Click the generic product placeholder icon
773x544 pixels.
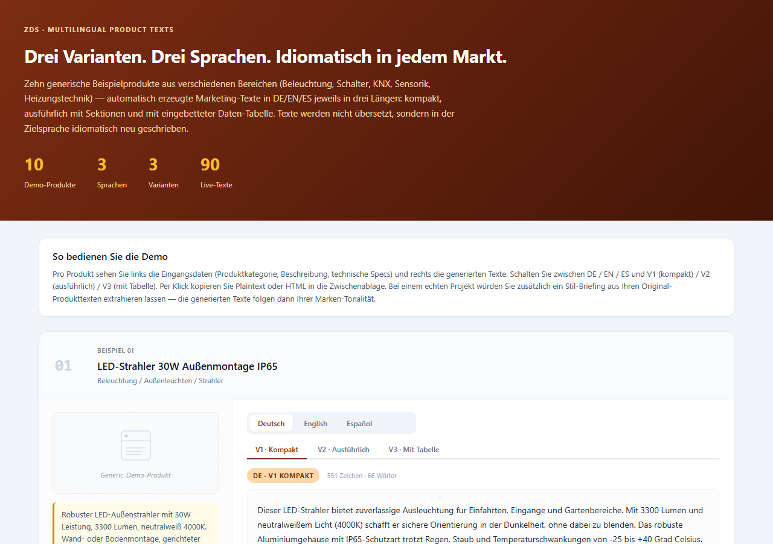coord(136,445)
